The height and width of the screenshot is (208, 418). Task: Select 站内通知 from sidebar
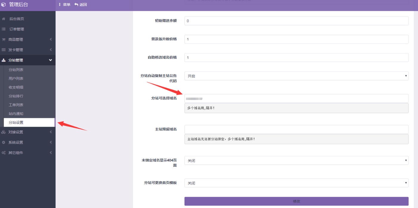(16, 113)
